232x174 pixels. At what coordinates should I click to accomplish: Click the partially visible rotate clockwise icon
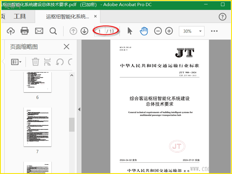pyautogui.click(x=70, y=62)
